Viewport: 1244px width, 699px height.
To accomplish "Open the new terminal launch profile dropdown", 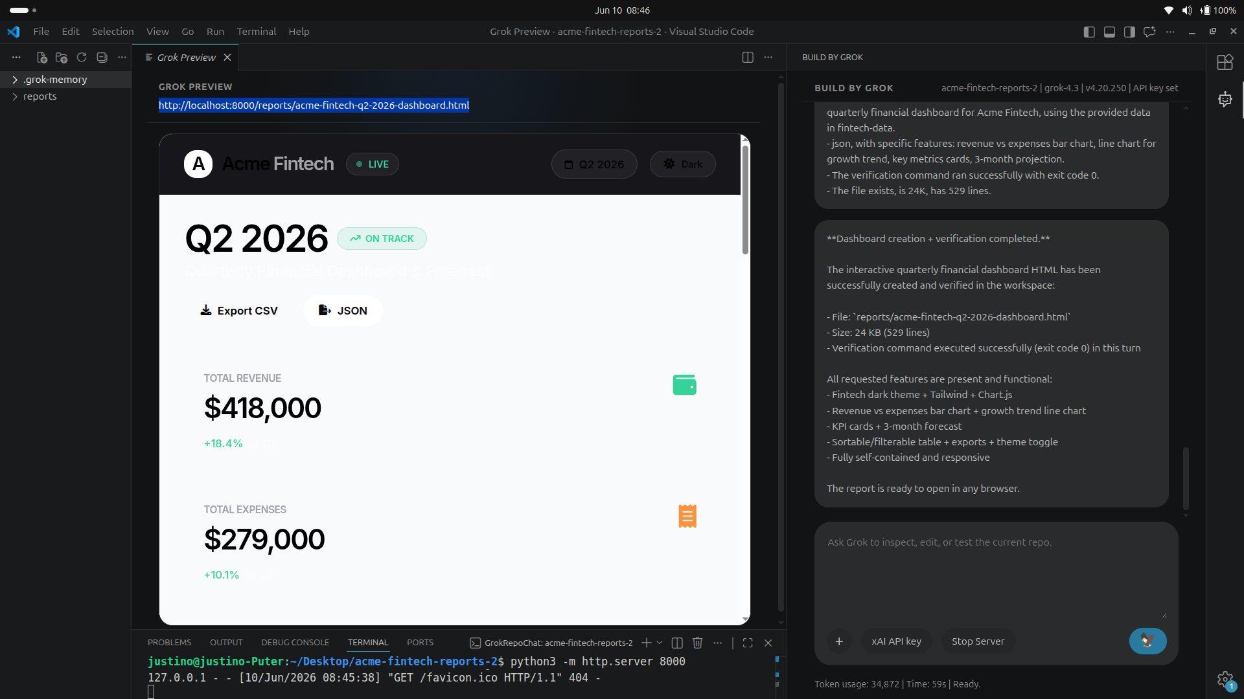I will tap(660, 643).
